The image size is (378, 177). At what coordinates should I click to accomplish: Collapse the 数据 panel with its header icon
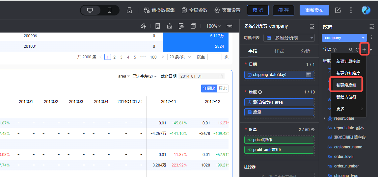tap(371, 26)
